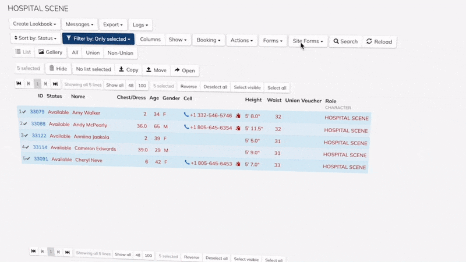Screen dimensions: 466x262
Task: Jump to first page in top pager
Action: (19, 84)
